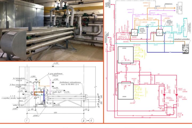Screen dimensions: 192x128
Task: Click the right heat exchanger symbol
Action: tap(159, 33)
